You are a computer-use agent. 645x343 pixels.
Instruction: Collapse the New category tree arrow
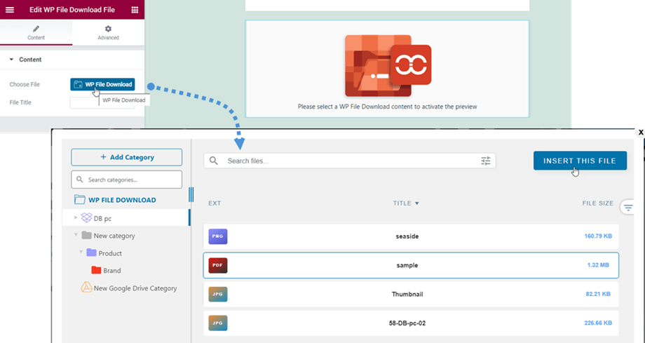pos(76,236)
